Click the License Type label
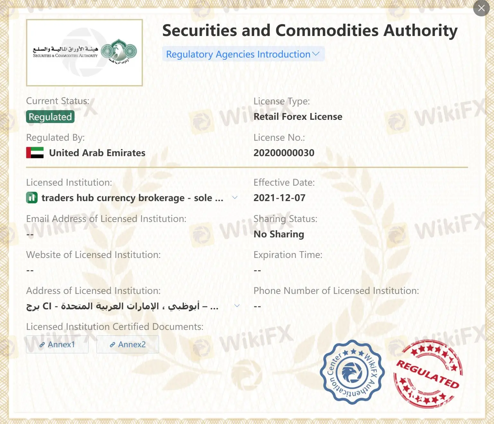 (x=282, y=101)
